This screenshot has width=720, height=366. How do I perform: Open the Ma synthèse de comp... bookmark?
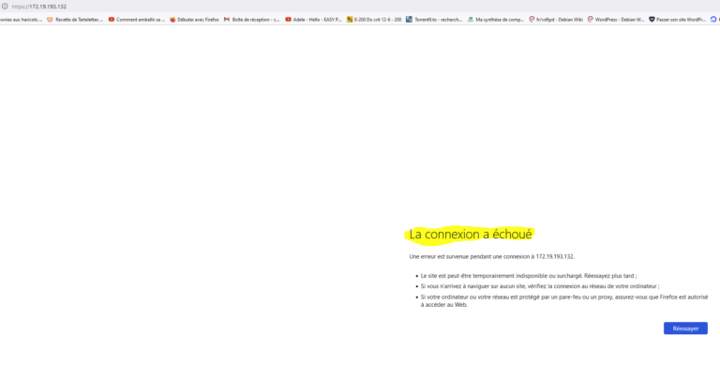[495, 20]
